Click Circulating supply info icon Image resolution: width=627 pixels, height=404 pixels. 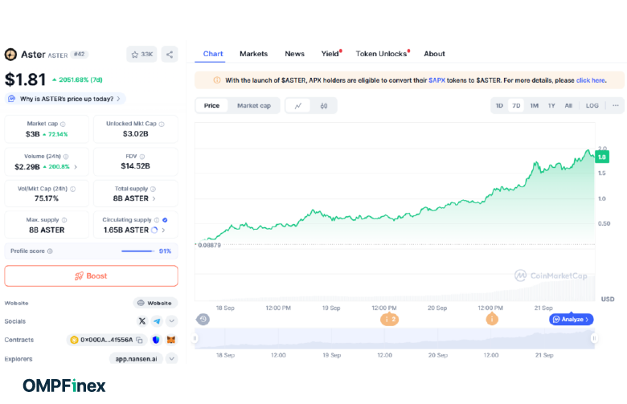click(x=157, y=220)
